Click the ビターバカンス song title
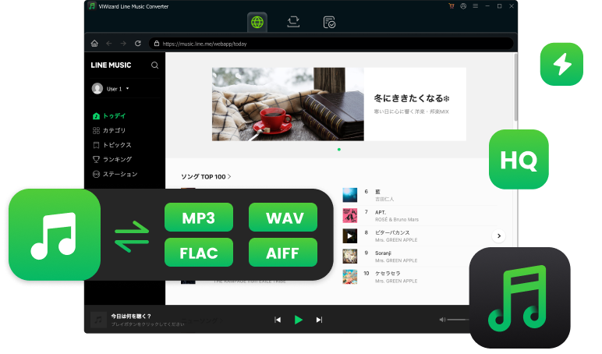The image size is (602, 354). (x=392, y=232)
